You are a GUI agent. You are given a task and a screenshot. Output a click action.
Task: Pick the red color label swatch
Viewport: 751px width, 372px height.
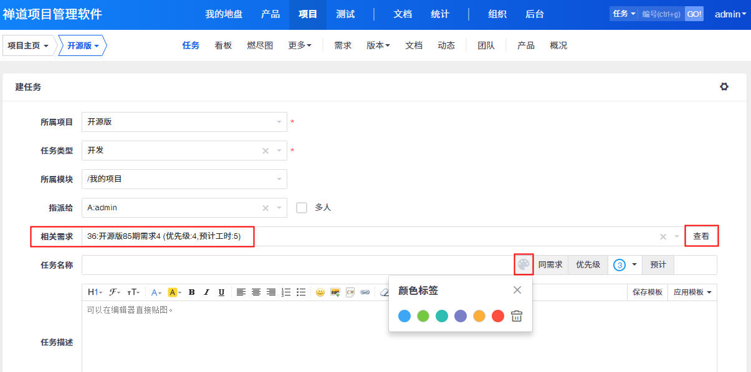pos(498,316)
